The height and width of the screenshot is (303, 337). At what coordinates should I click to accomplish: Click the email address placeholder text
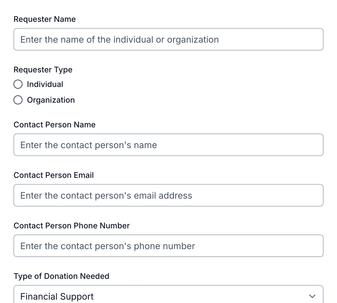click(x=106, y=195)
